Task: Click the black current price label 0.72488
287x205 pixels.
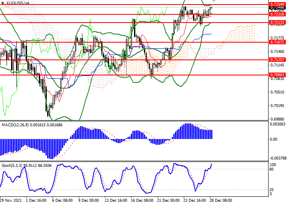Action: coord(277,8)
